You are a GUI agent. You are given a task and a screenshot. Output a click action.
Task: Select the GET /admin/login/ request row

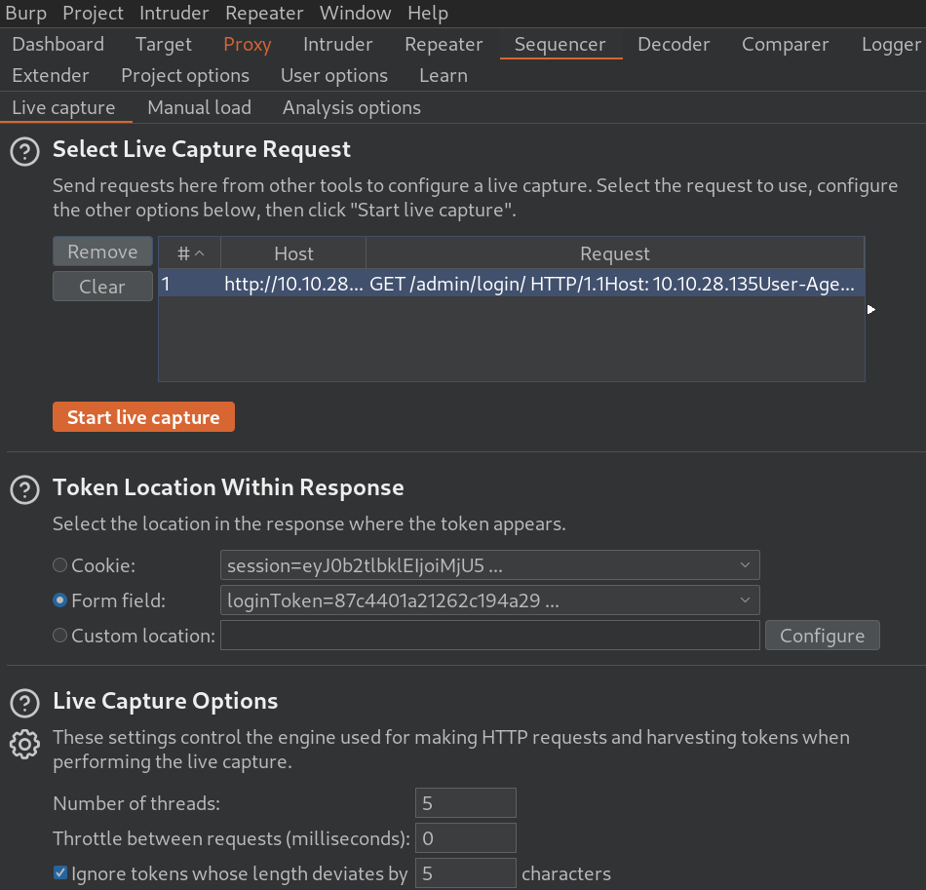[512, 284]
